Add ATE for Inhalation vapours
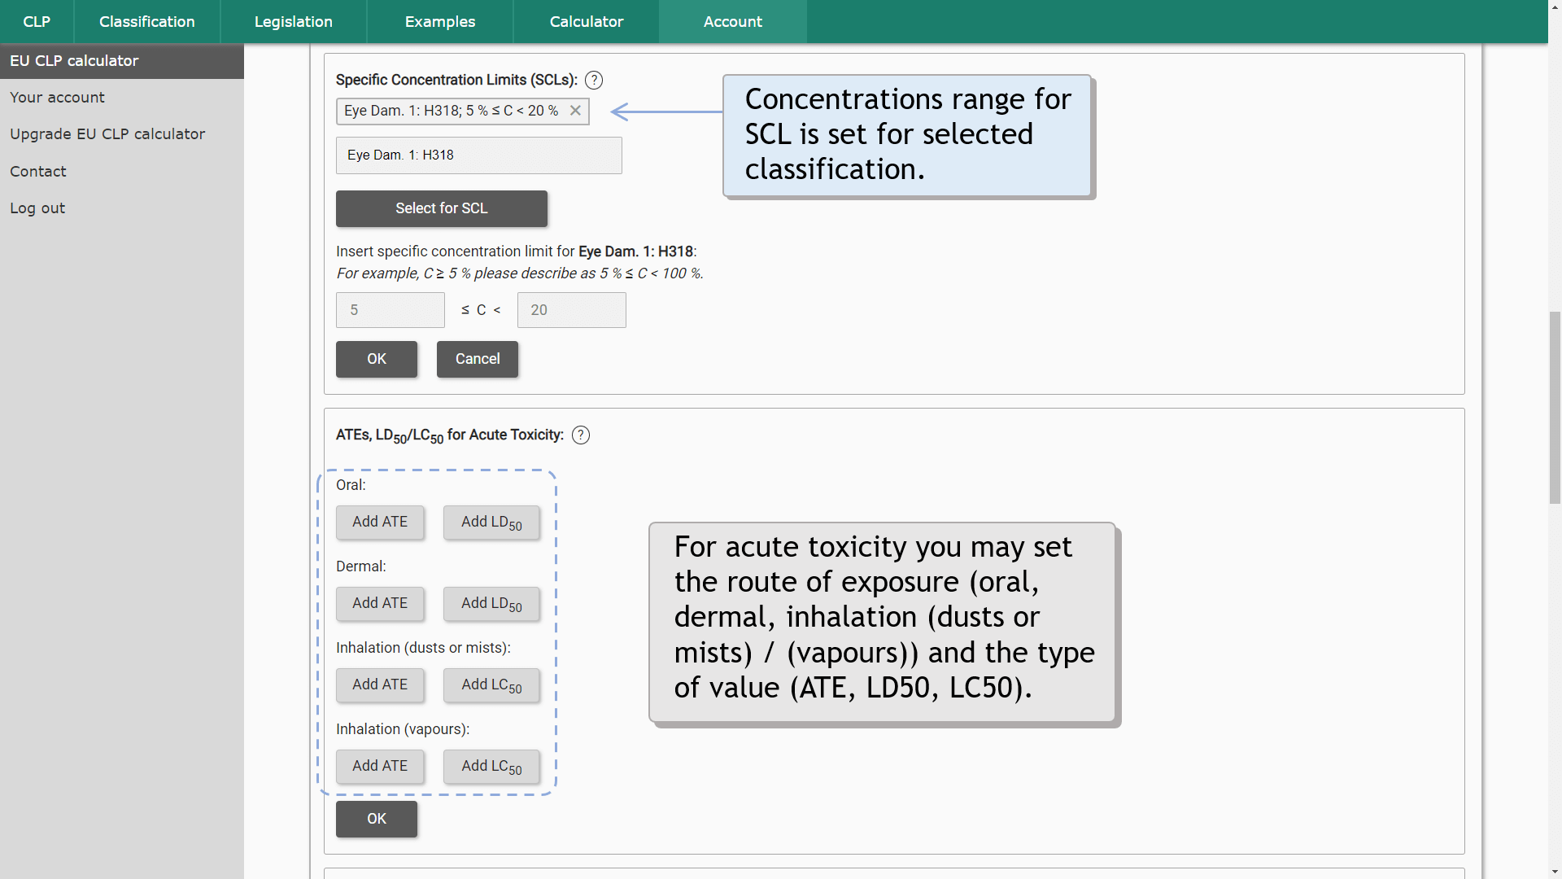The width and height of the screenshot is (1562, 879). (380, 767)
